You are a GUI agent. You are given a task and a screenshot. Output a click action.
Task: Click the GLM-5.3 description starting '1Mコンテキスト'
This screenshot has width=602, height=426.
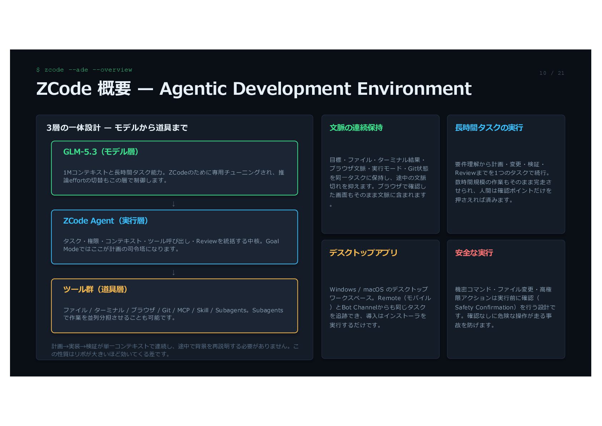pyautogui.click(x=174, y=176)
